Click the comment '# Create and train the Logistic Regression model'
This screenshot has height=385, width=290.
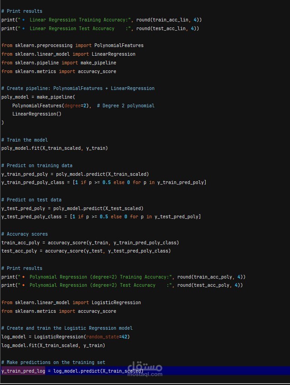click(67, 328)
